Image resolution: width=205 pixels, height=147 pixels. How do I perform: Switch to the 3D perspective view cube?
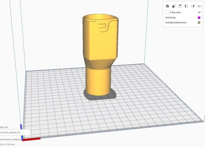pyautogui.click(x=167, y=6)
